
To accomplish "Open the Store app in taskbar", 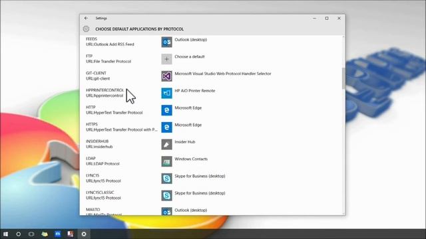I will [58, 234].
